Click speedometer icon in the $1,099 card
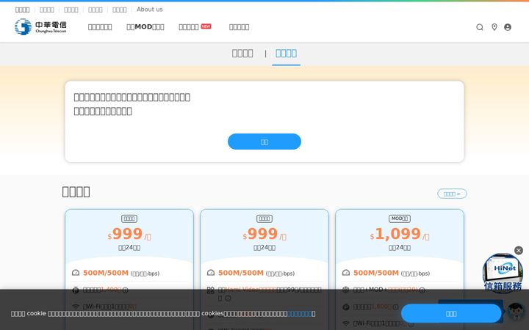529x330 pixels. (346, 273)
